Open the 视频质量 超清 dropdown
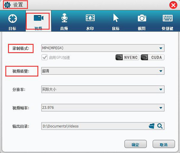The width and height of the screenshot is (180, 153). pyautogui.click(x=103, y=71)
